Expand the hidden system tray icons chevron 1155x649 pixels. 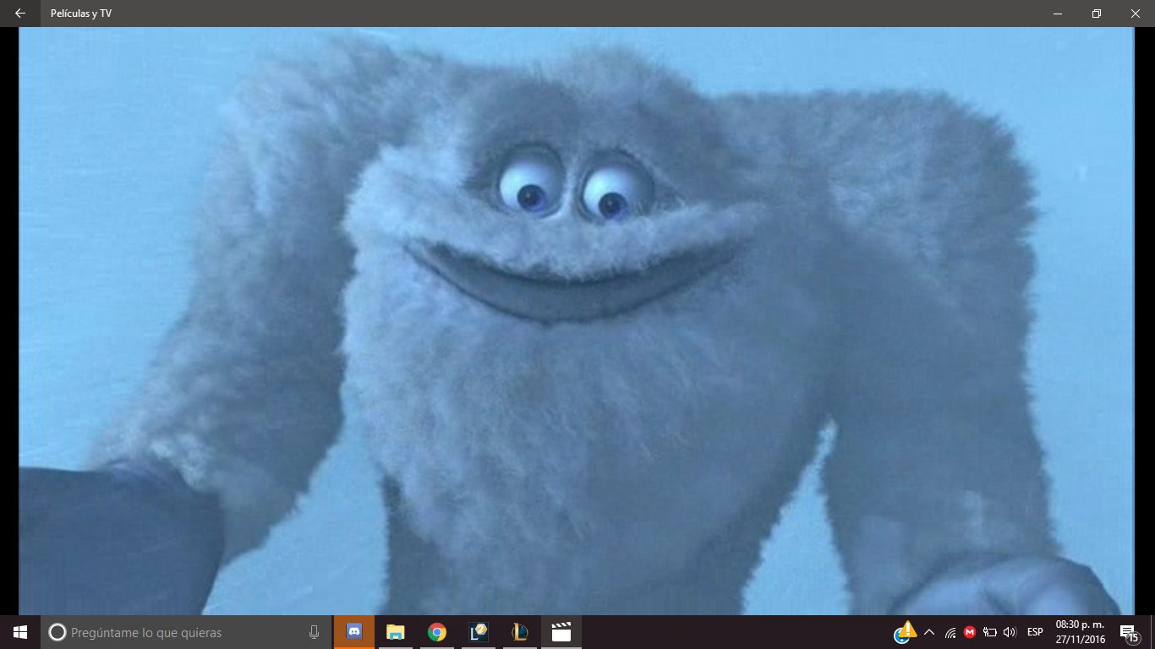[929, 632]
